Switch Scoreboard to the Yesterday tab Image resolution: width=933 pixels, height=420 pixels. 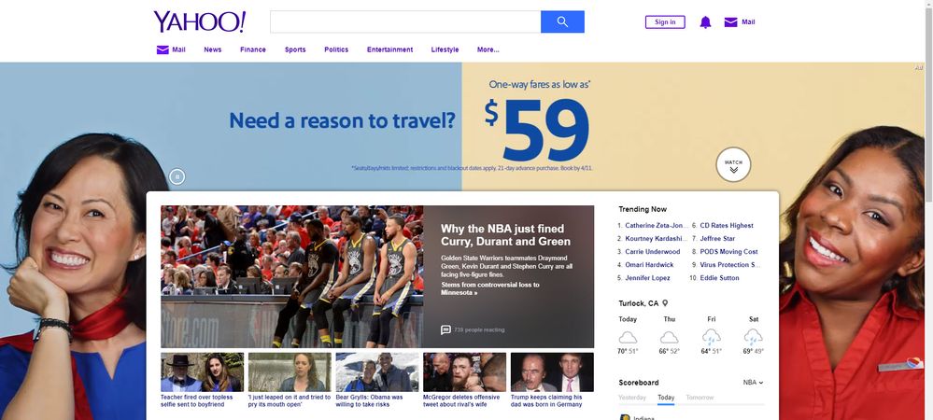click(x=632, y=398)
